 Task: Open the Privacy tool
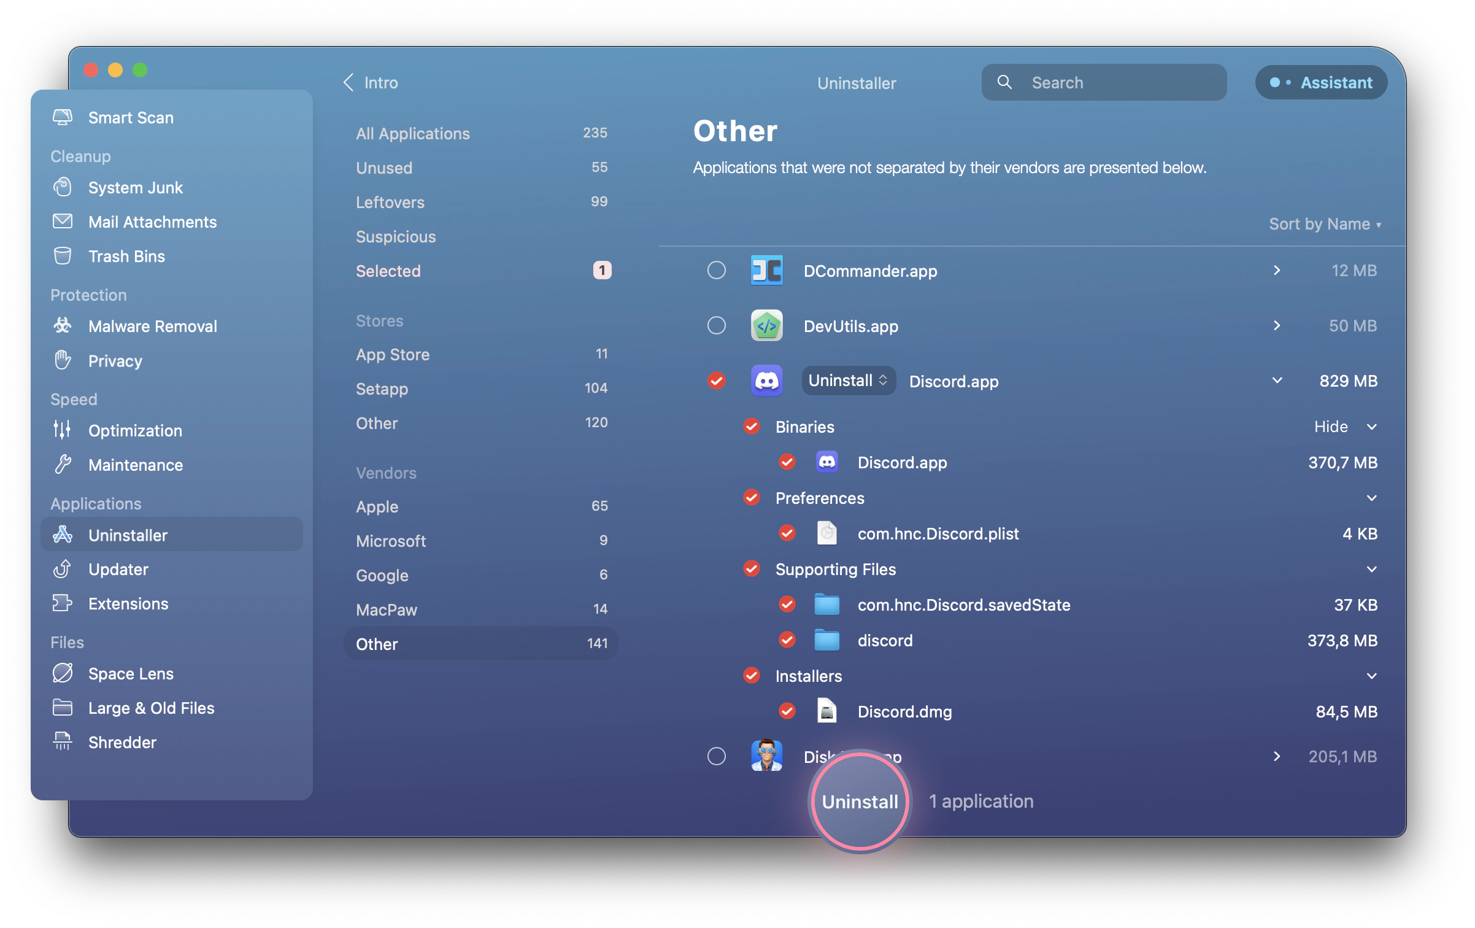tap(115, 360)
